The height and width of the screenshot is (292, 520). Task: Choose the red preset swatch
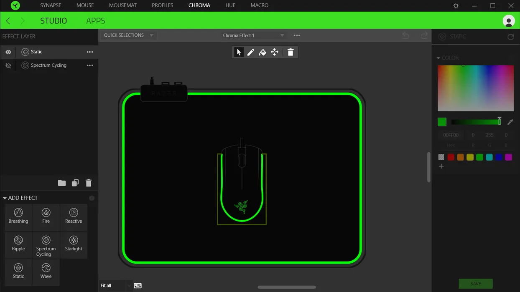pyautogui.click(x=451, y=157)
